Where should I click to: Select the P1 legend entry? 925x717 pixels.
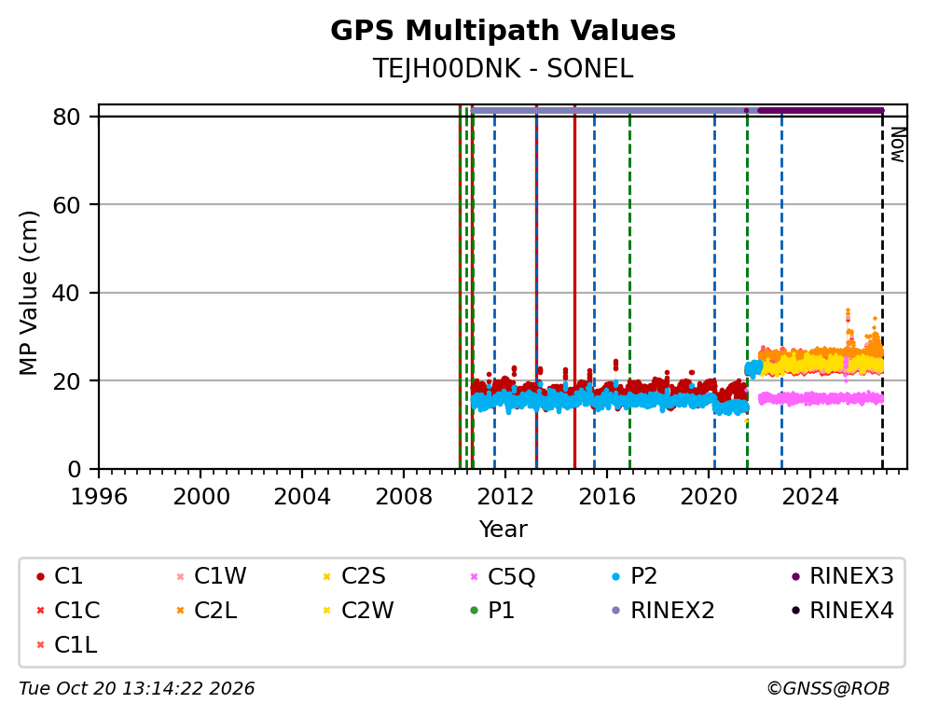(x=492, y=611)
